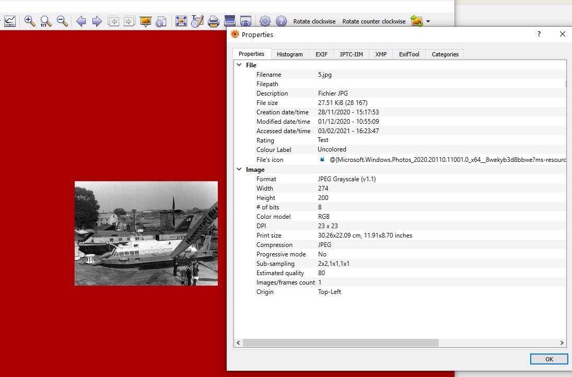Open the EXIF tab
Screen dimensions: 572x377
[321, 54]
